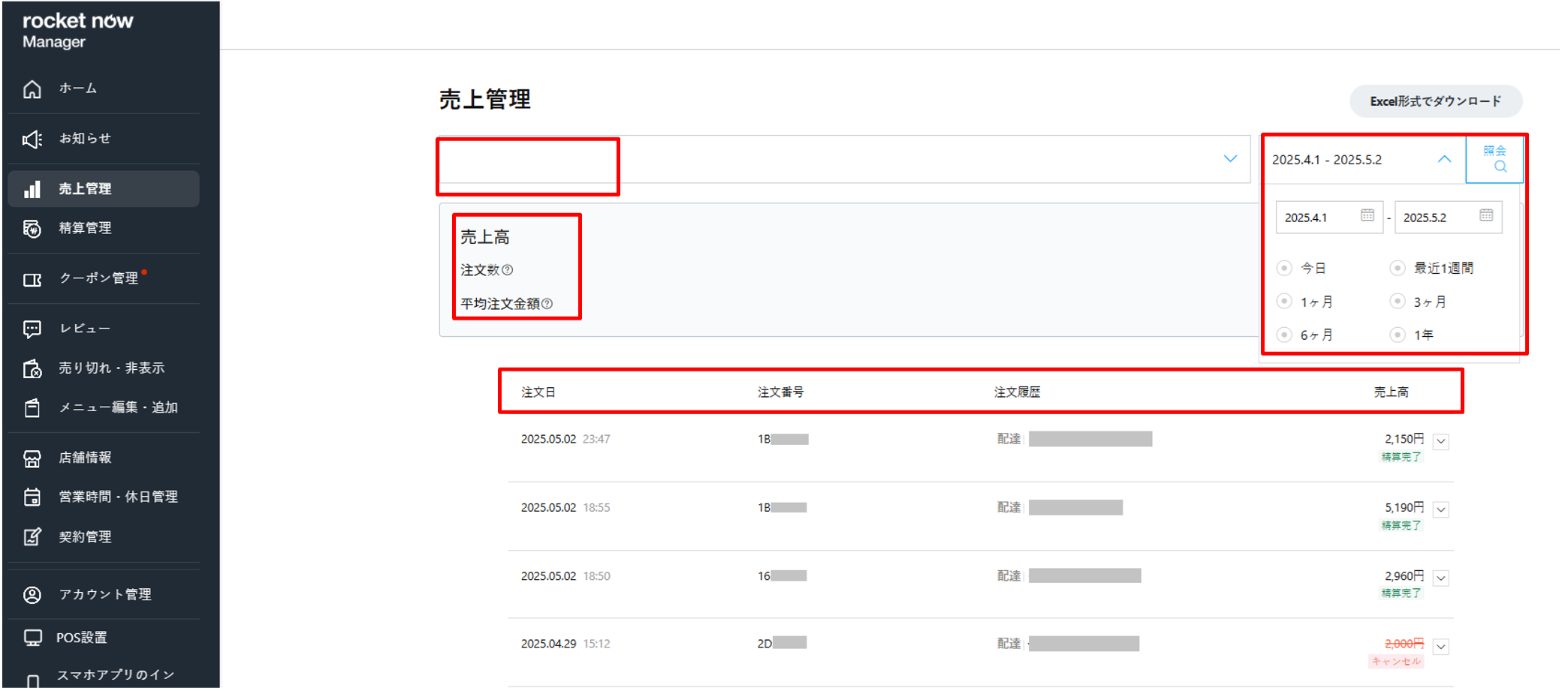This screenshot has width=1562, height=691.
Task: Click the smartphone icon for スマホアプリ
Action: point(32,680)
